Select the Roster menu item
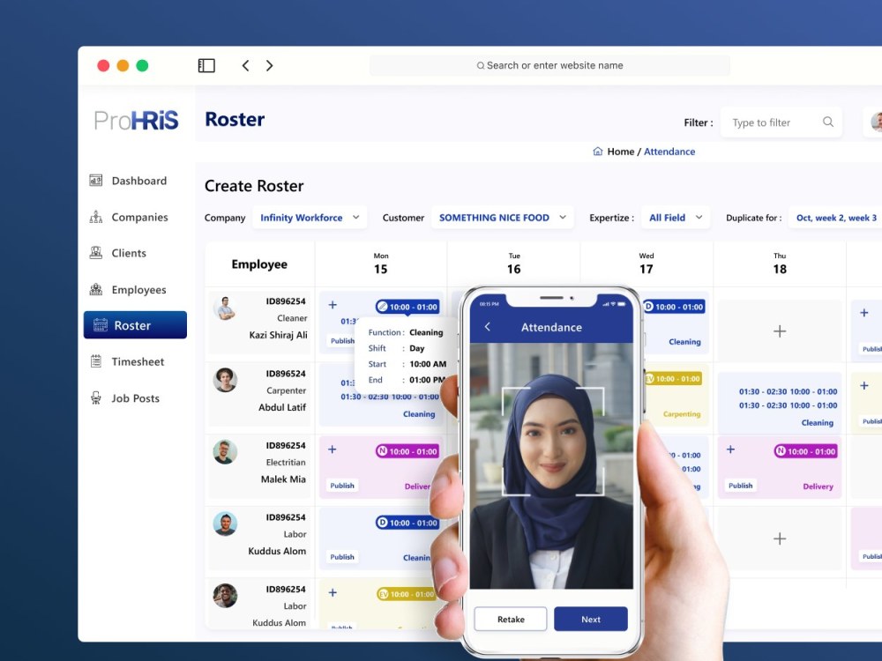This screenshot has width=882, height=661. tap(135, 325)
